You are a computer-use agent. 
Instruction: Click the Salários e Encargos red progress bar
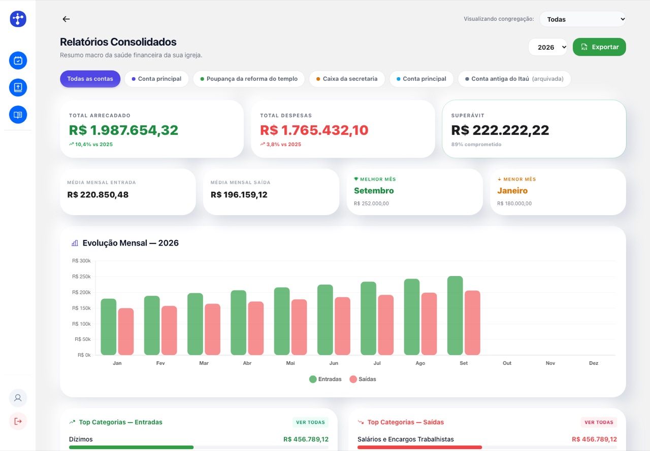click(x=419, y=447)
